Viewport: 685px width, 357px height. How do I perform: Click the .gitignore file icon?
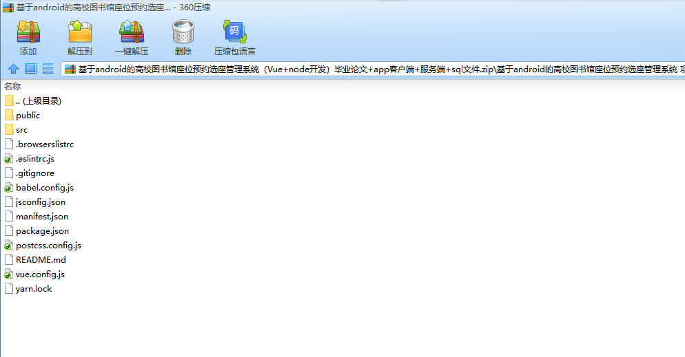(x=9, y=173)
